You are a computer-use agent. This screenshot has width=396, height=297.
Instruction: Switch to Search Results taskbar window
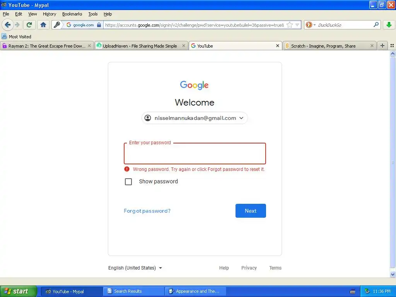click(133, 291)
